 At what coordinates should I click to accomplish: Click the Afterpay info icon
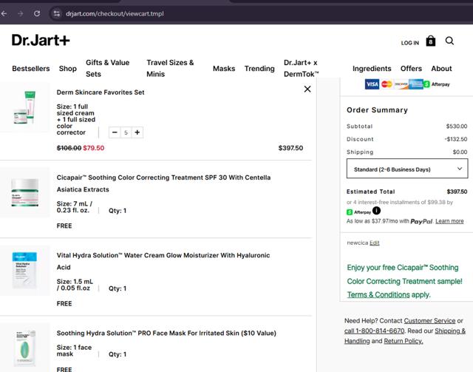[376, 211]
